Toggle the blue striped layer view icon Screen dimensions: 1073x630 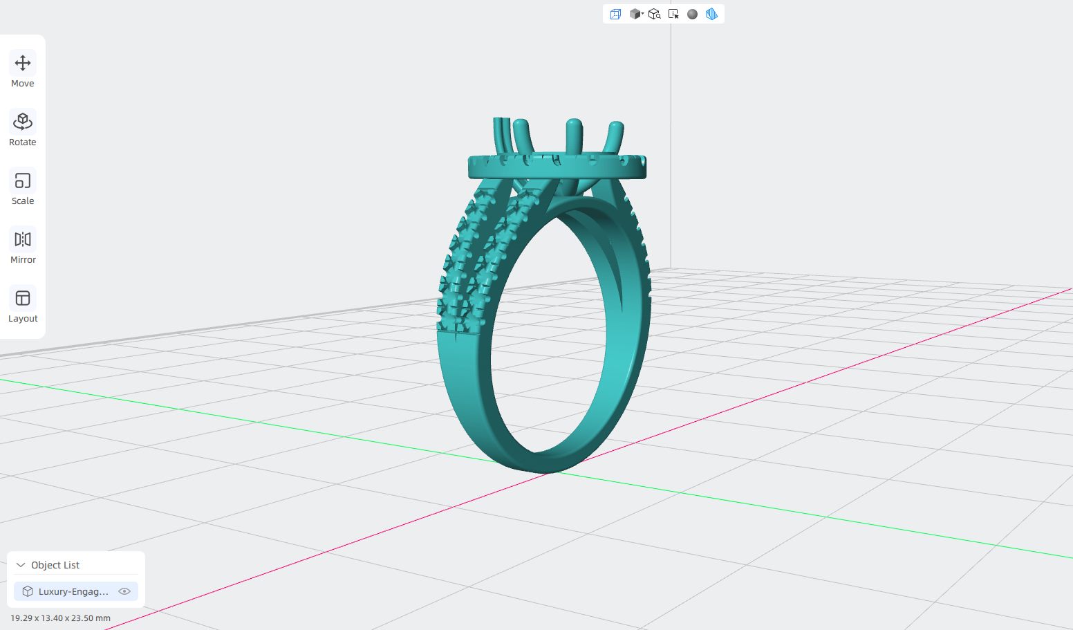point(711,14)
